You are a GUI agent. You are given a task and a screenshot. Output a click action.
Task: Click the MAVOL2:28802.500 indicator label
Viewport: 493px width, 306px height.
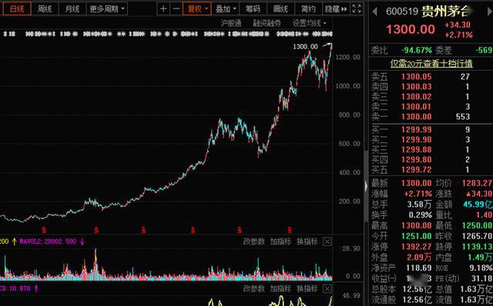pos(48,241)
